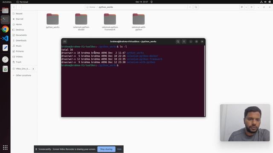Select Videos in the Files sidebar
This screenshot has height=153, width=273.
(x=24, y=57)
